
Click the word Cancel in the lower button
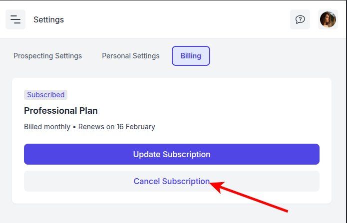point(147,181)
